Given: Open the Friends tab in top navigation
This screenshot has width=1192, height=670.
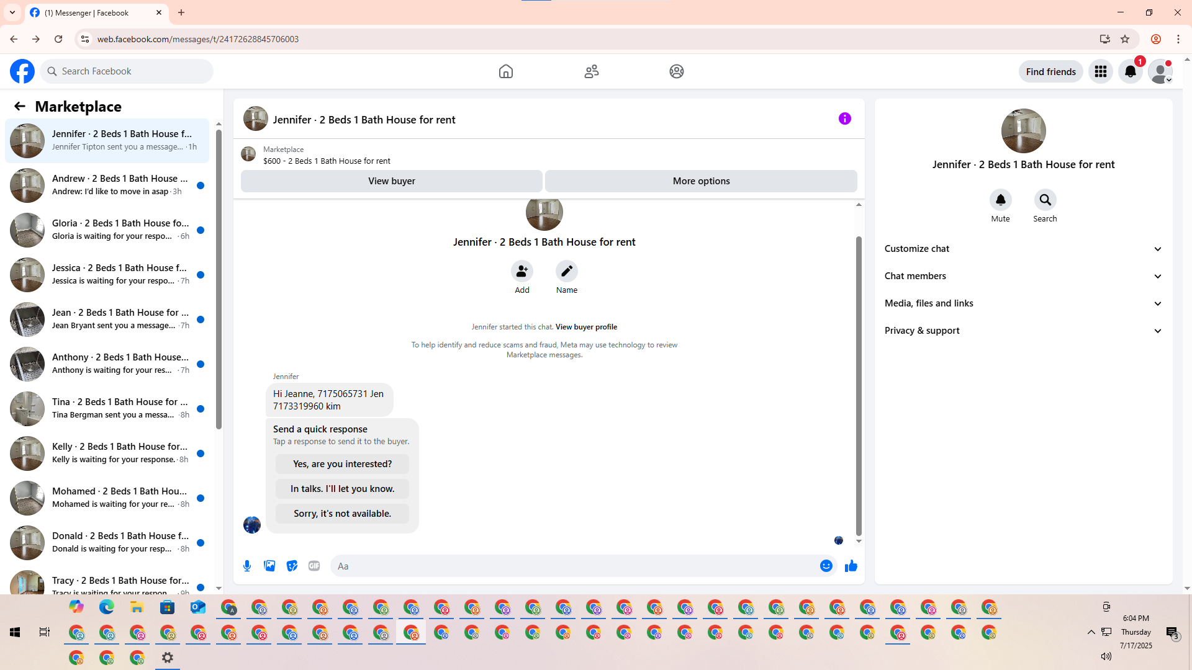Looking at the screenshot, I should point(591,71).
